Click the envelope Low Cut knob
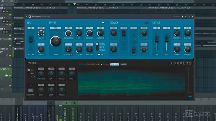The height and width of the screenshot is (121, 216). 61,74
